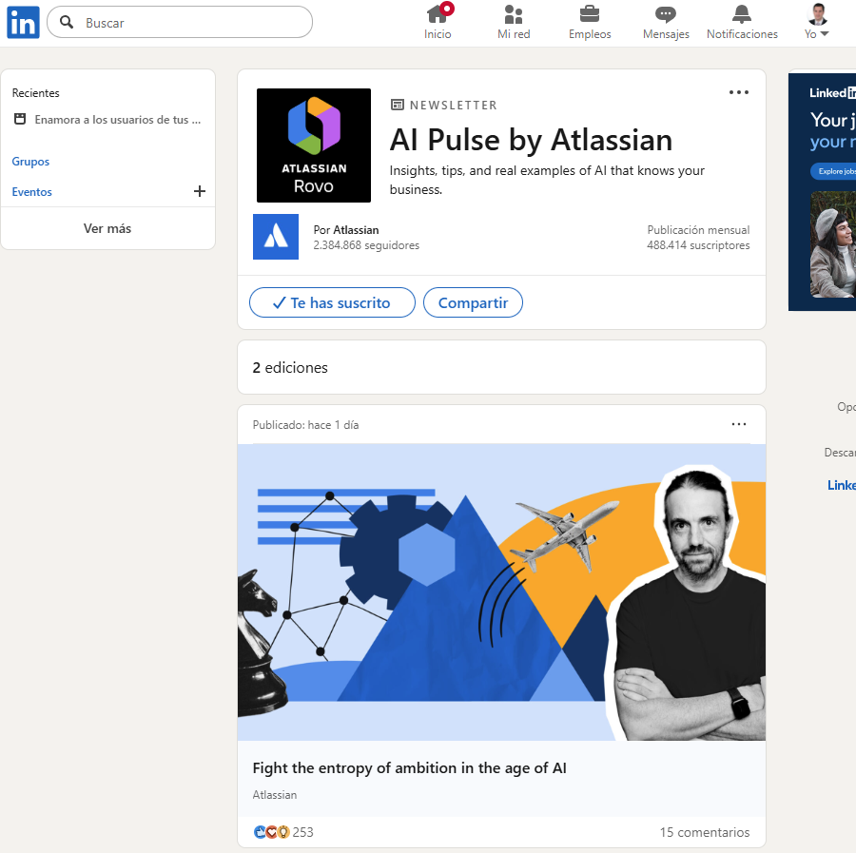Viewport: 856px width, 853px height.
Task: Click Publicación mensual text
Action: (698, 230)
